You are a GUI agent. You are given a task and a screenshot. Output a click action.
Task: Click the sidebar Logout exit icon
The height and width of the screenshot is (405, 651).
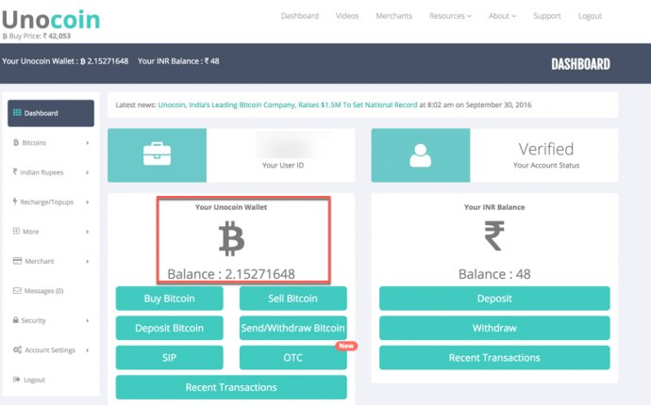pyautogui.click(x=17, y=380)
